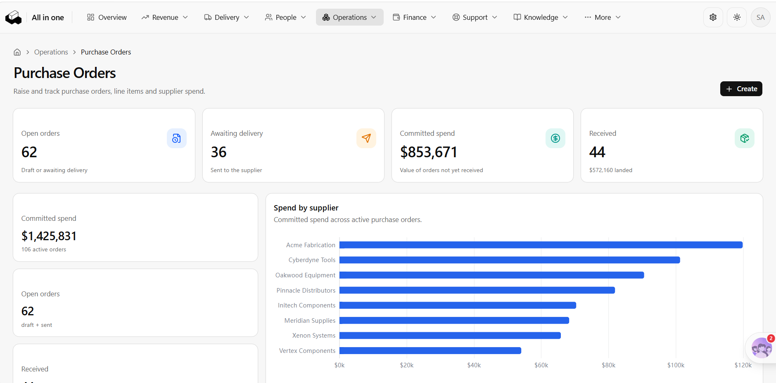Click the People users icon

click(x=268, y=17)
